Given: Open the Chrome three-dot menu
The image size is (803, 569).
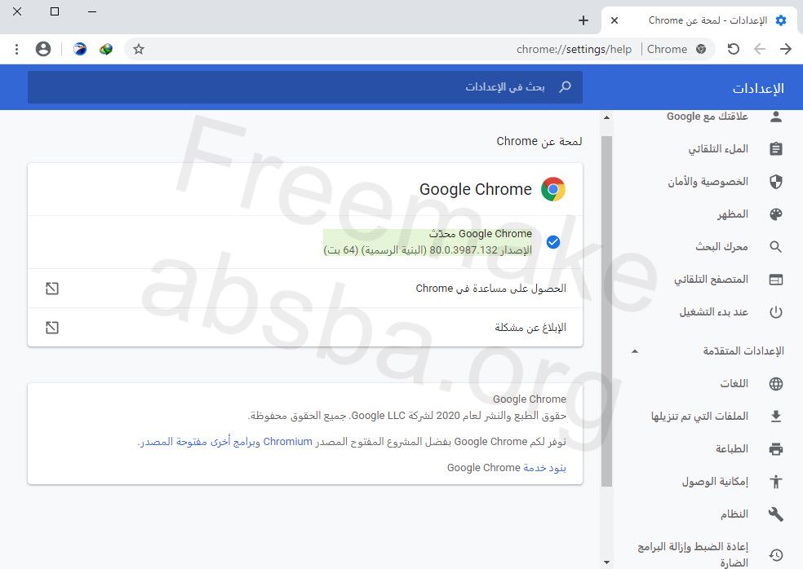Looking at the screenshot, I should 17,49.
